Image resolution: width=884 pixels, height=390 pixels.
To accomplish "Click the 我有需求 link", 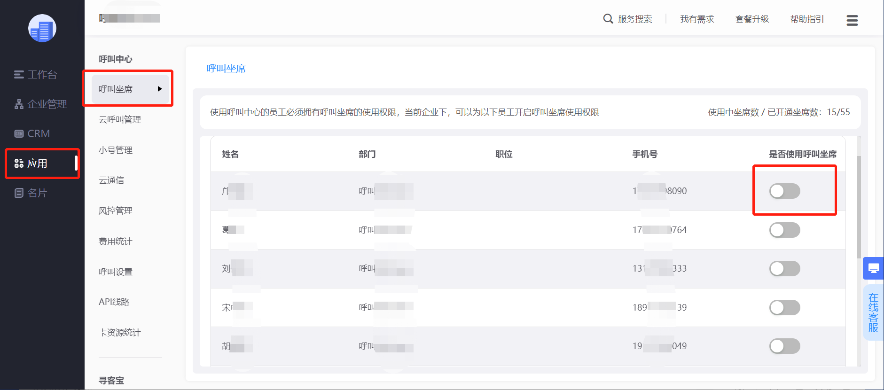I will pyautogui.click(x=697, y=19).
